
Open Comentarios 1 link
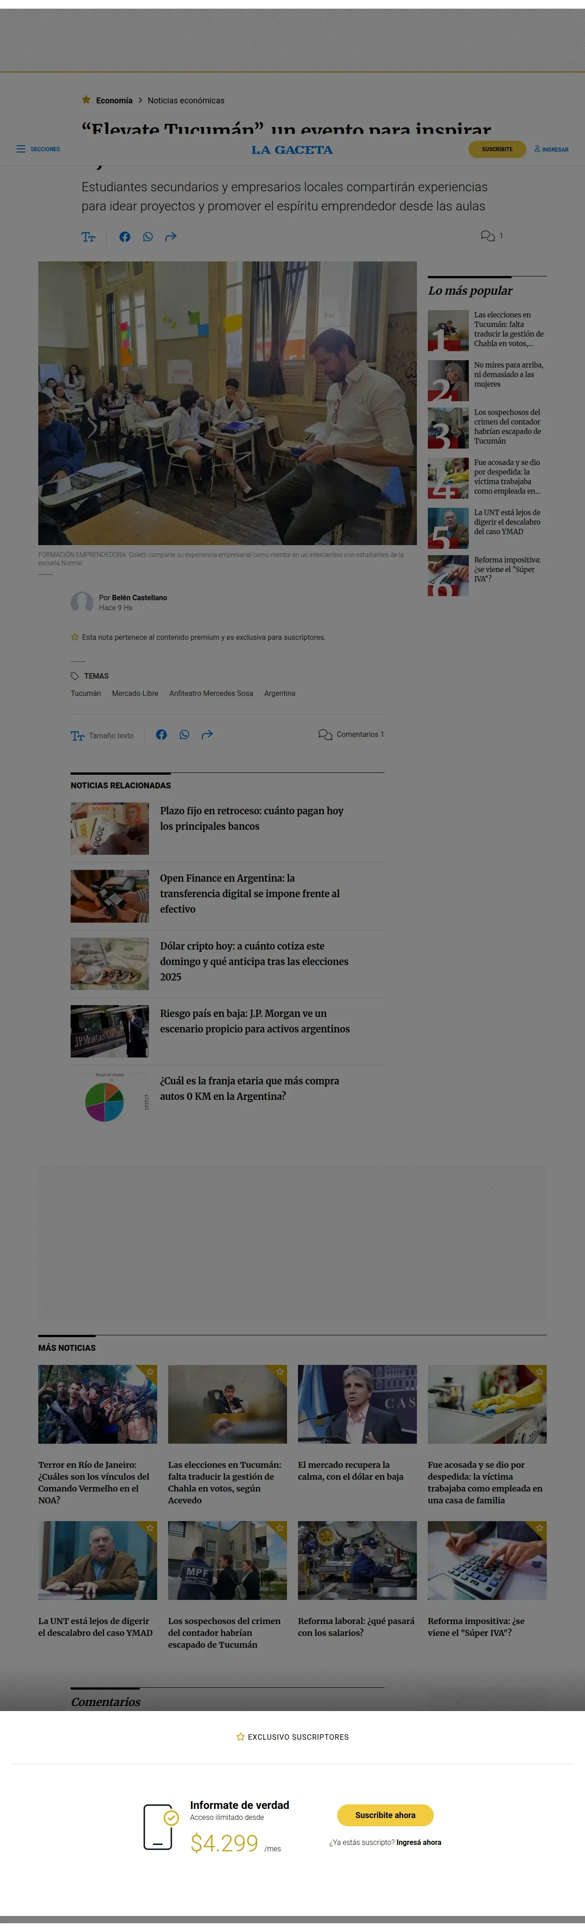(x=351, y=735)
